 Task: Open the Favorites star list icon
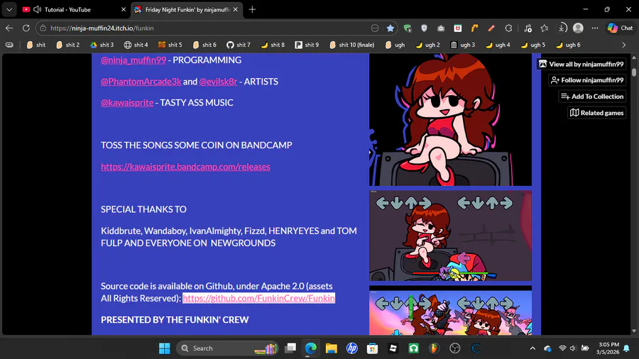(545, 28)
